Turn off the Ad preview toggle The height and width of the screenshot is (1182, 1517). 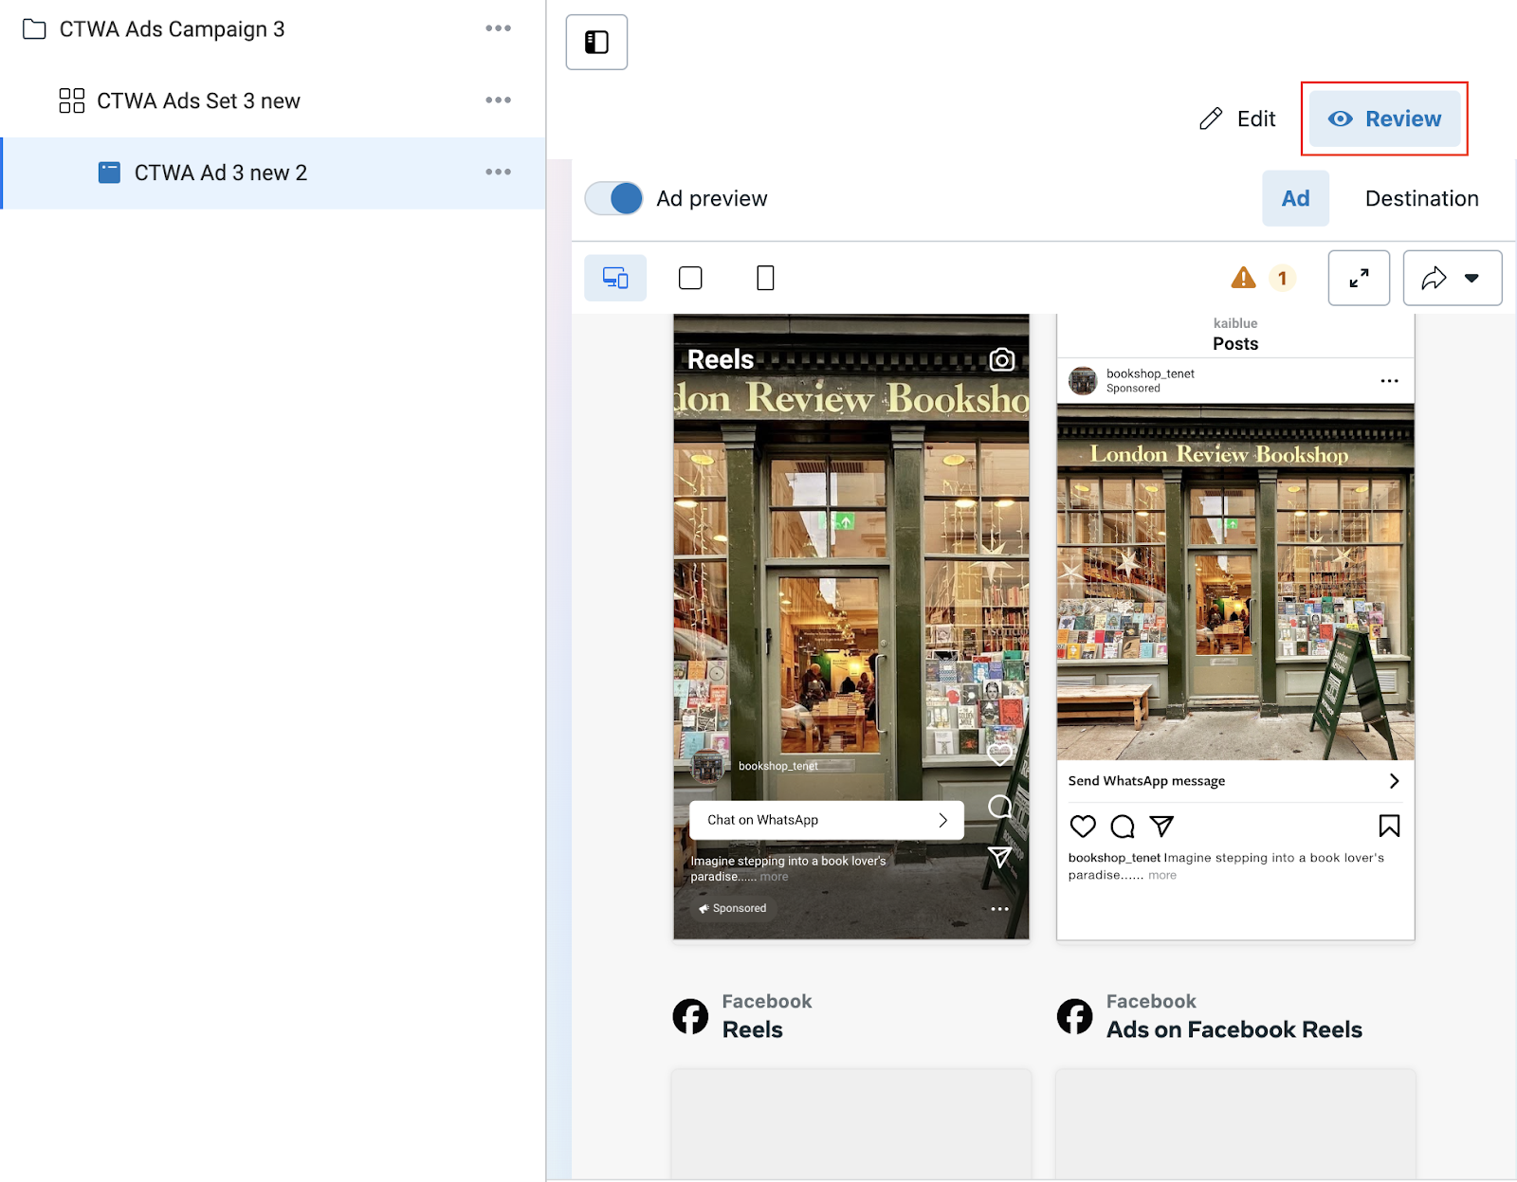coord(614,199)
